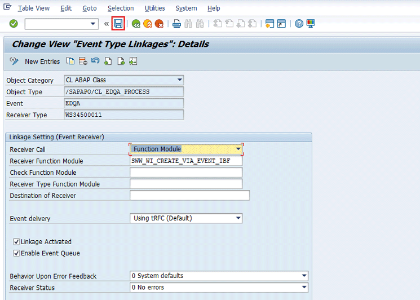Open Help via blue question mark icon

click(299, 24)
